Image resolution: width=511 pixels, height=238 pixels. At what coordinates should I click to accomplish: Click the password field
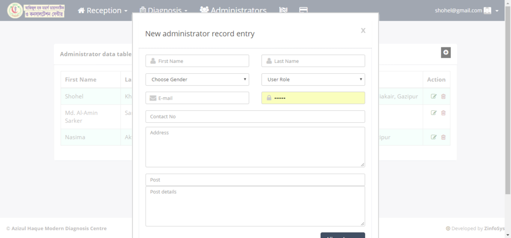[313, 98]
